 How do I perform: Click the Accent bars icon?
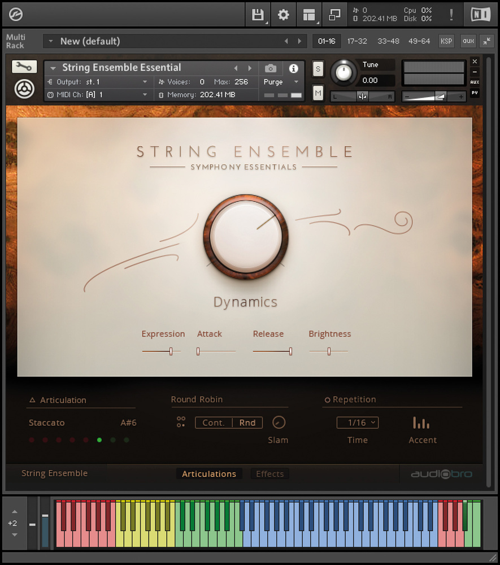coord(421,423)
